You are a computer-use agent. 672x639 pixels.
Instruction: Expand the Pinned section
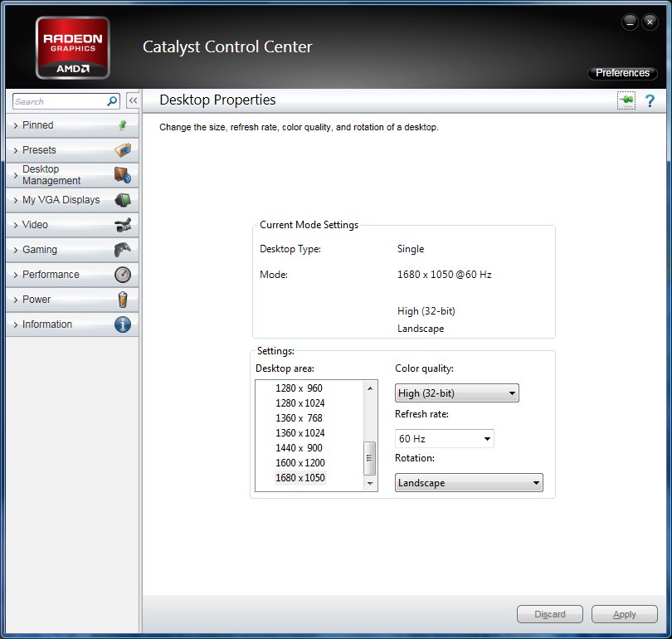tap(72, 125)
